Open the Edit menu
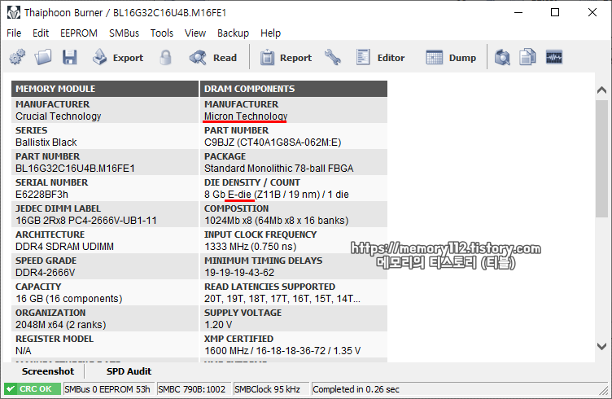Screen dimensions: 612x399 (41, 33)
